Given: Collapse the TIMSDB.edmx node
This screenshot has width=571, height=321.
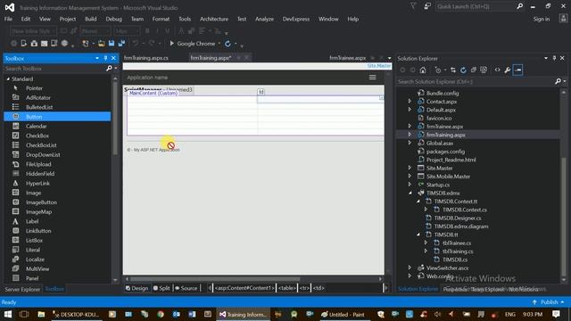Looking at the screenshot, I should tap(410, 193).
